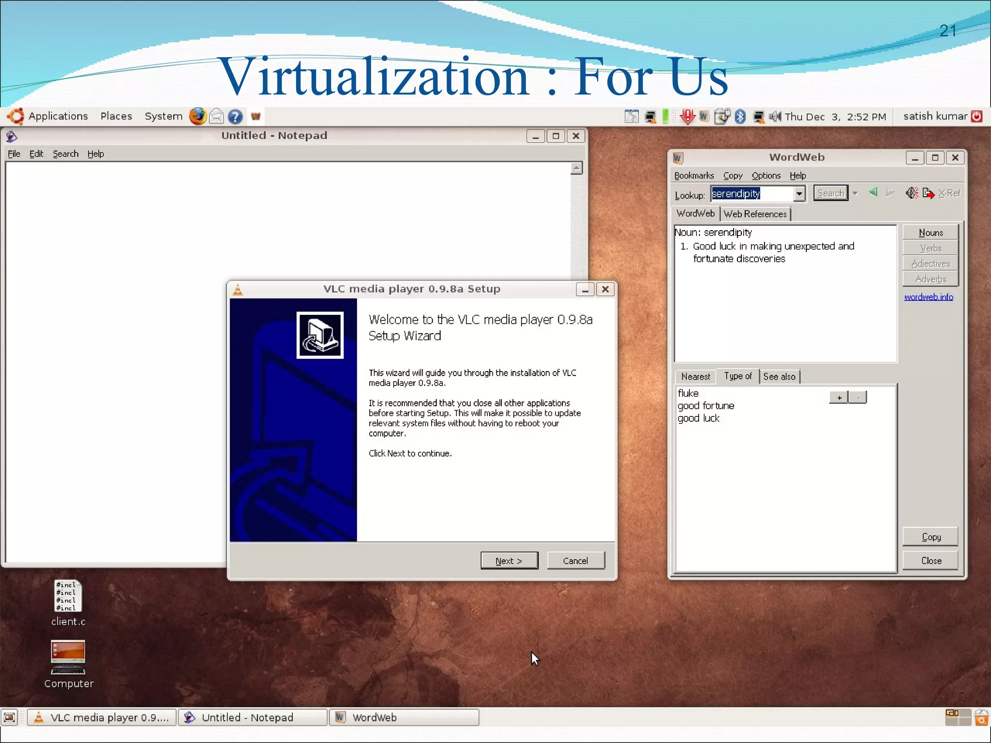The height and width of the screenshot is (743, 991).
Task: Select 'good fortune' in the synonyms list
Action: (x=706, y=406)
